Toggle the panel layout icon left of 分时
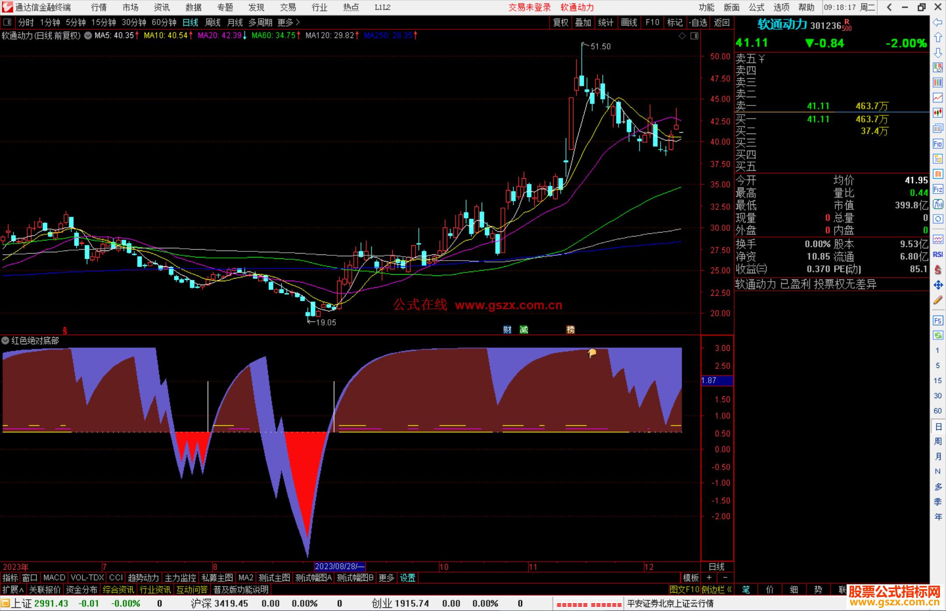Screen dimensions: 946x611 coord(7,22)
